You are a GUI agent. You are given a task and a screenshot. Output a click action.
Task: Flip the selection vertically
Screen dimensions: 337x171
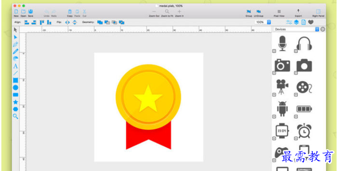[75, 22]
